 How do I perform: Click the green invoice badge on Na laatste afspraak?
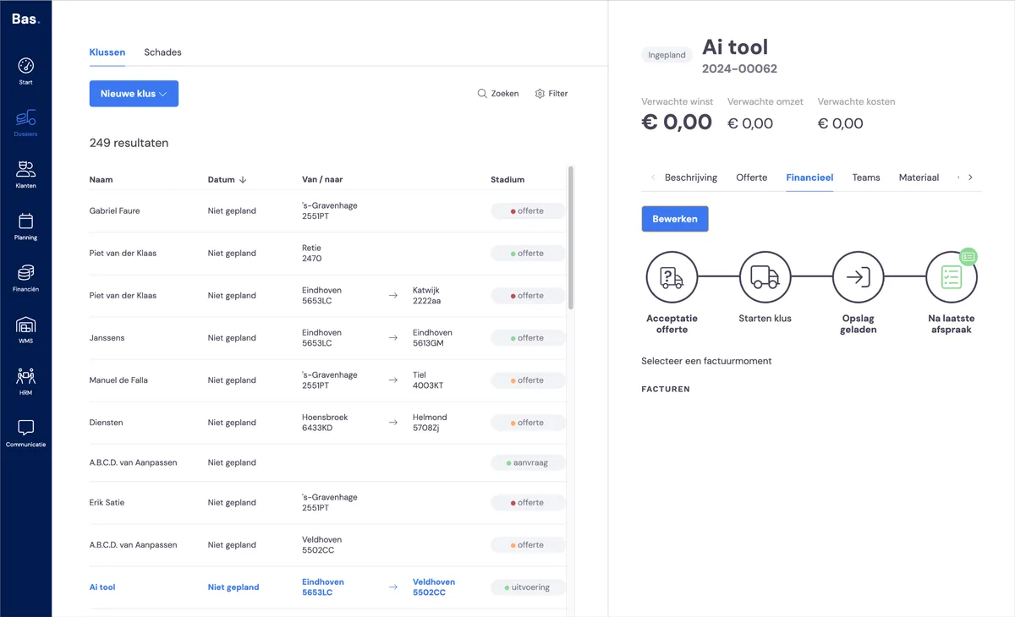click(x=968, y=256)
